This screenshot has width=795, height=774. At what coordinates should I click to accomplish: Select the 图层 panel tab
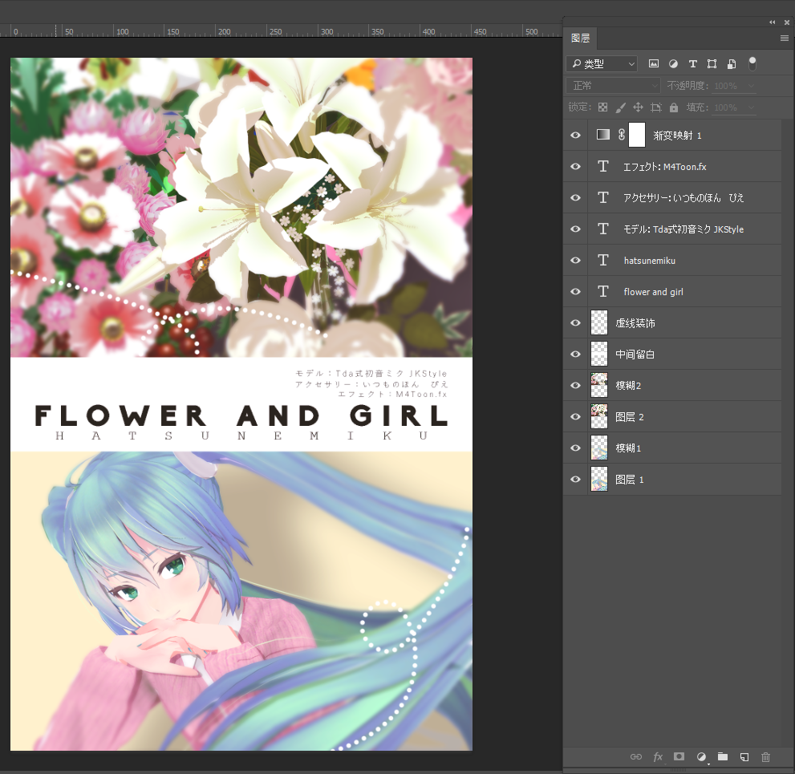click(x=581, y=38)
